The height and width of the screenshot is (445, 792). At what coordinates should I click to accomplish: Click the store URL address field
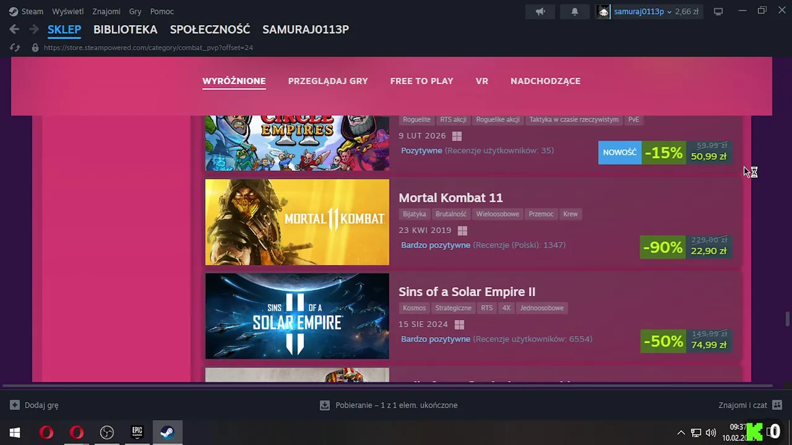148,48
